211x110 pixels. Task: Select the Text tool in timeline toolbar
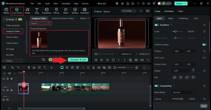[x=45, y=68]
